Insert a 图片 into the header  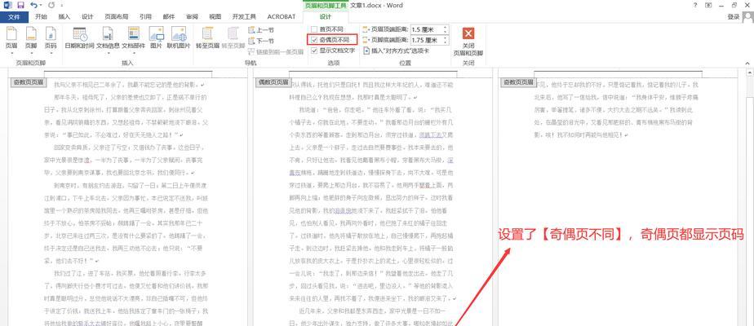tap(157, 38)
